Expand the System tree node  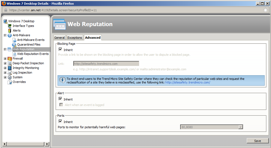coord(5,77)
